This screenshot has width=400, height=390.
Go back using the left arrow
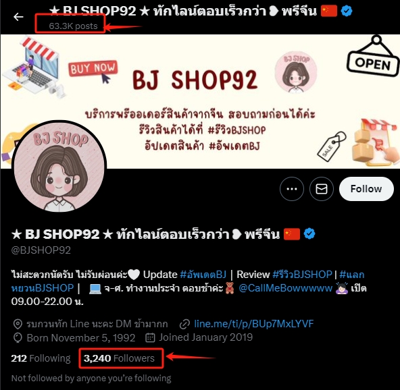(18, 17)
